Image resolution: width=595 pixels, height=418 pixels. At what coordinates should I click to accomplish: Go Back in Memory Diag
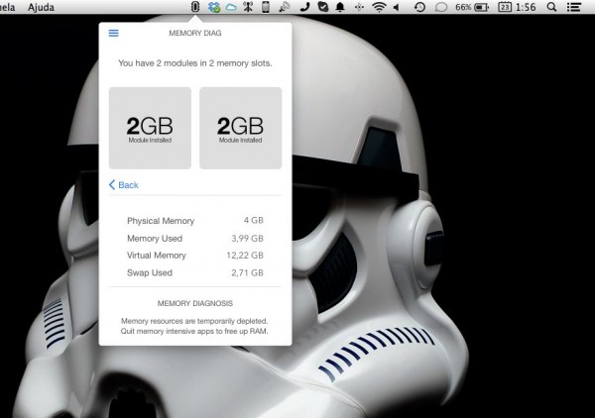click(x=124, y=185)
